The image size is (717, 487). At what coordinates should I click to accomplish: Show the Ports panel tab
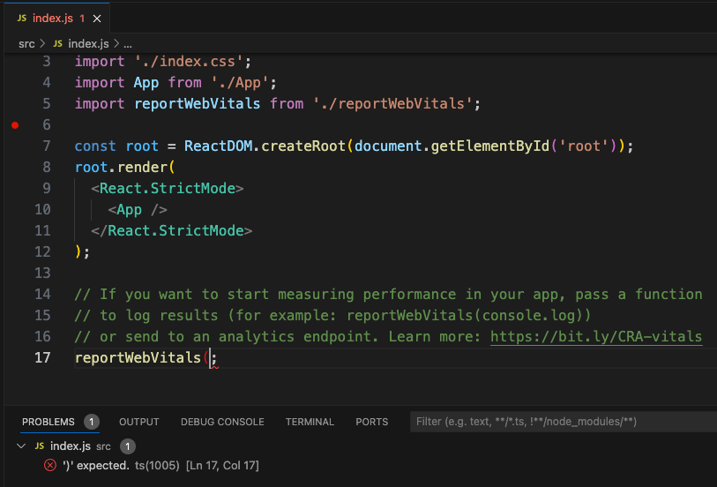tap(371, 422)
